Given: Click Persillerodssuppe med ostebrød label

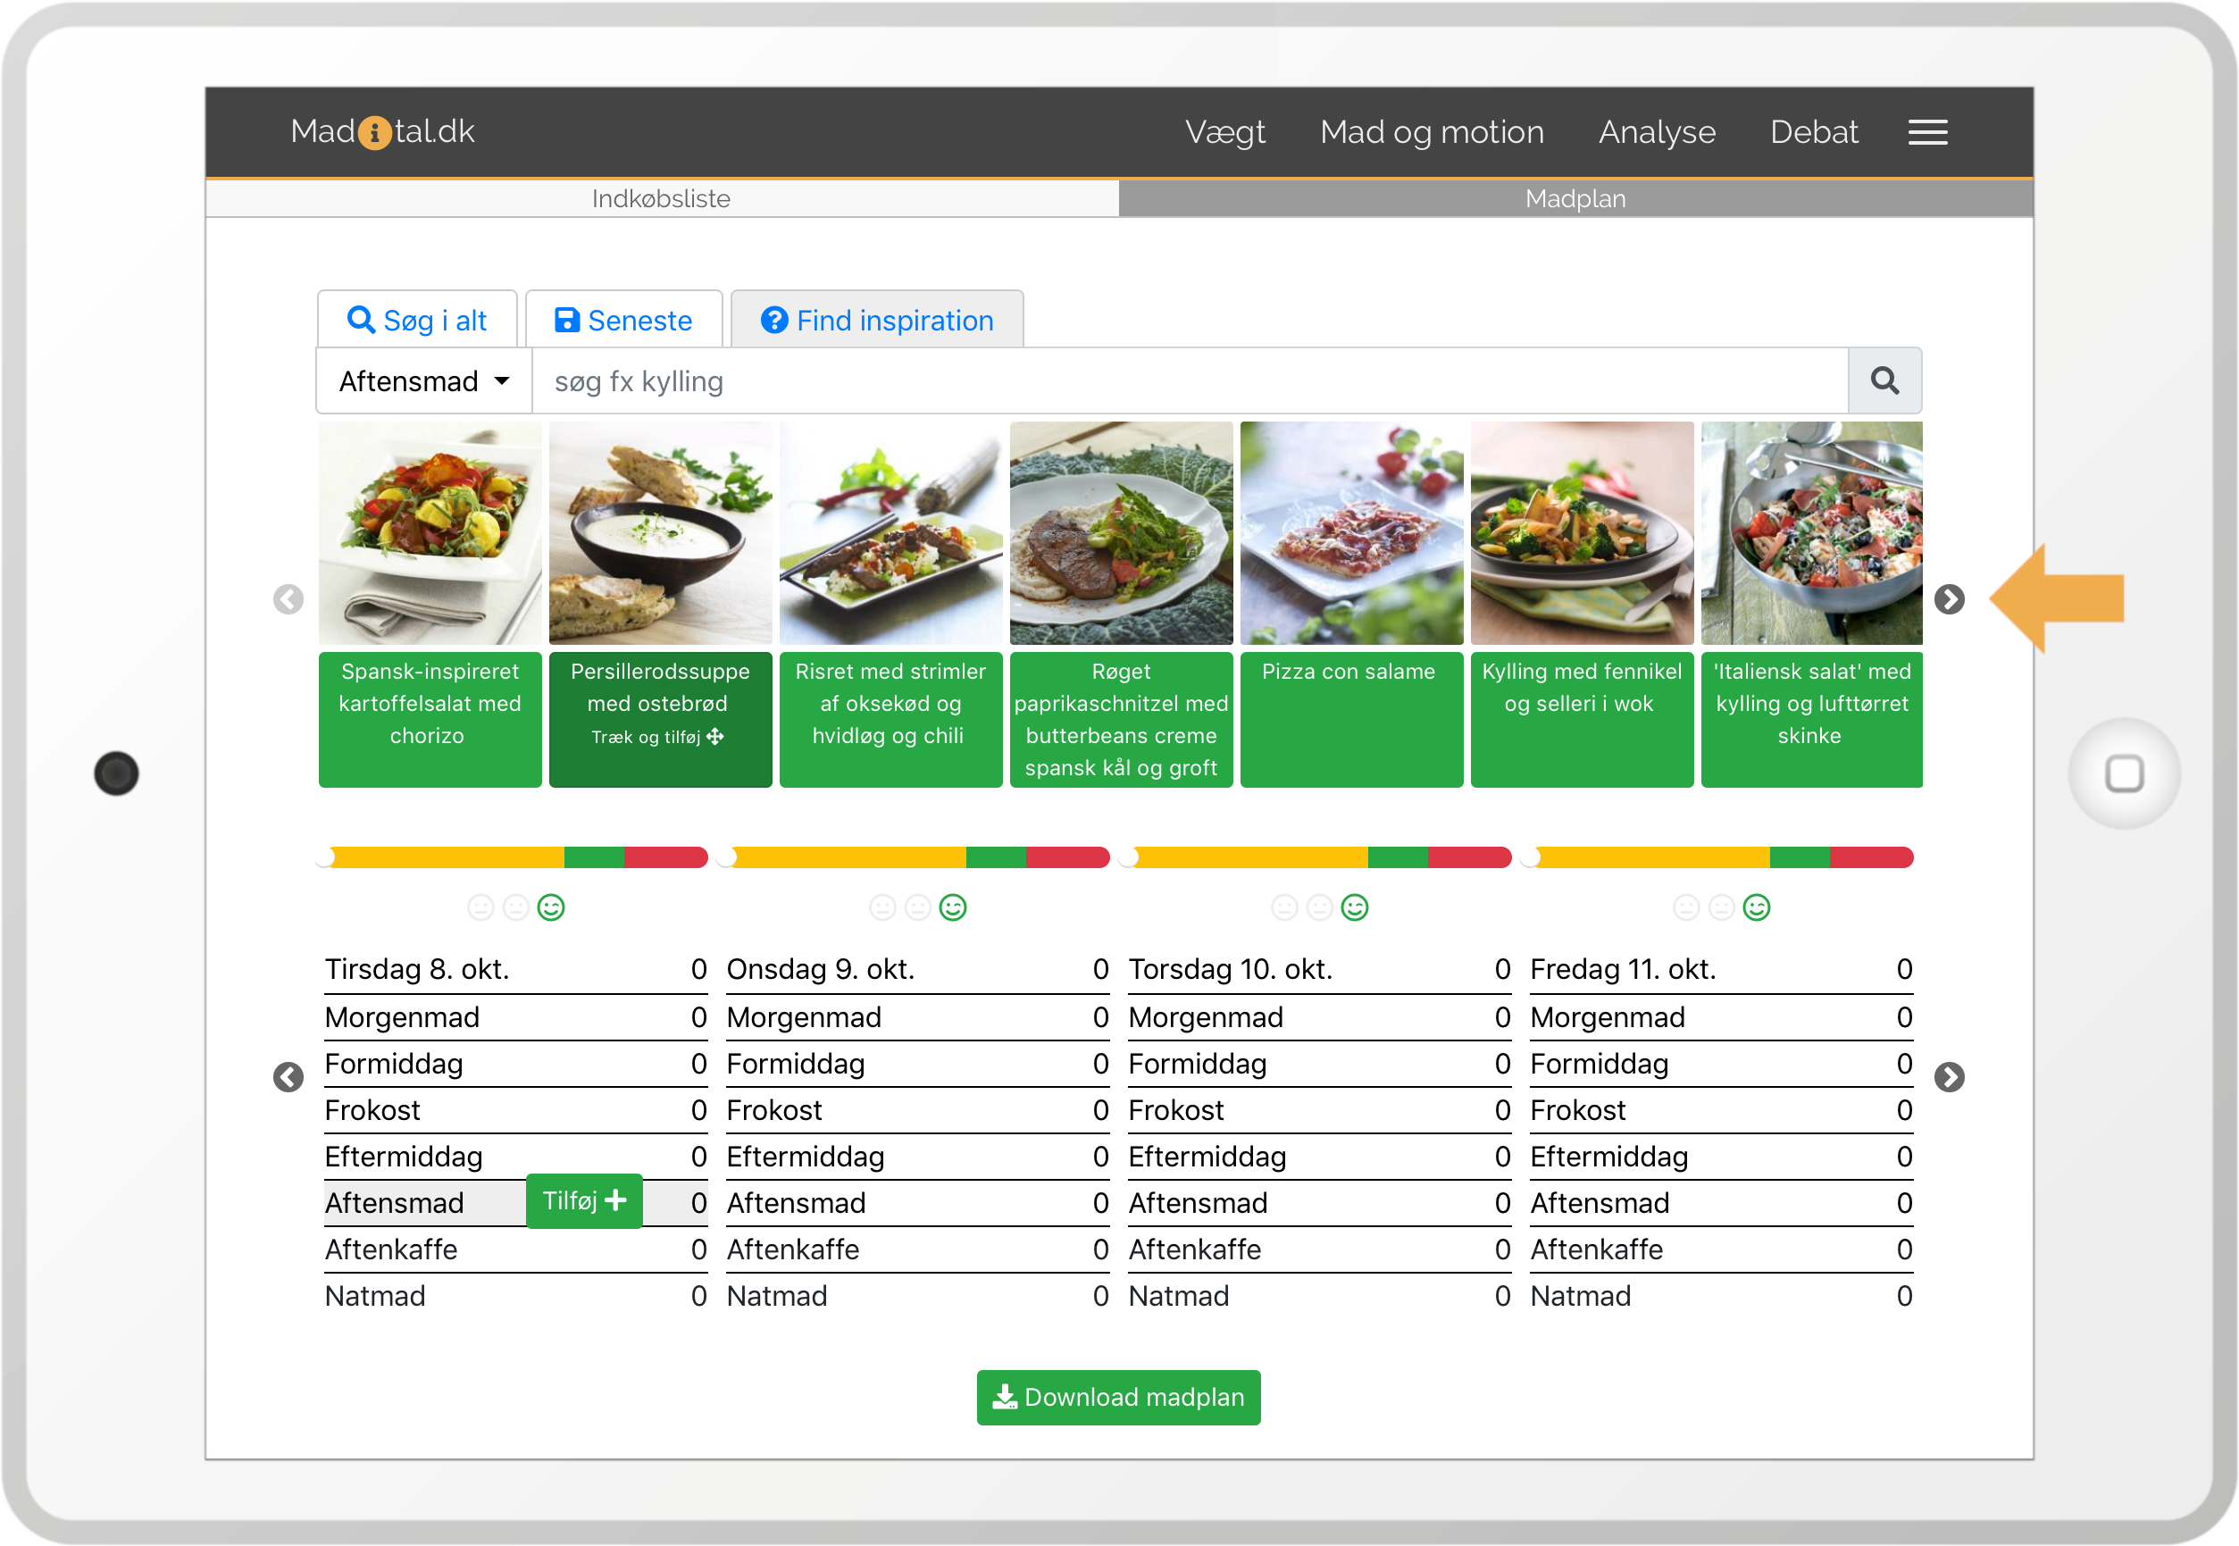Looking at the screenshot, I should pyautogui.click(x=661, y=720).
